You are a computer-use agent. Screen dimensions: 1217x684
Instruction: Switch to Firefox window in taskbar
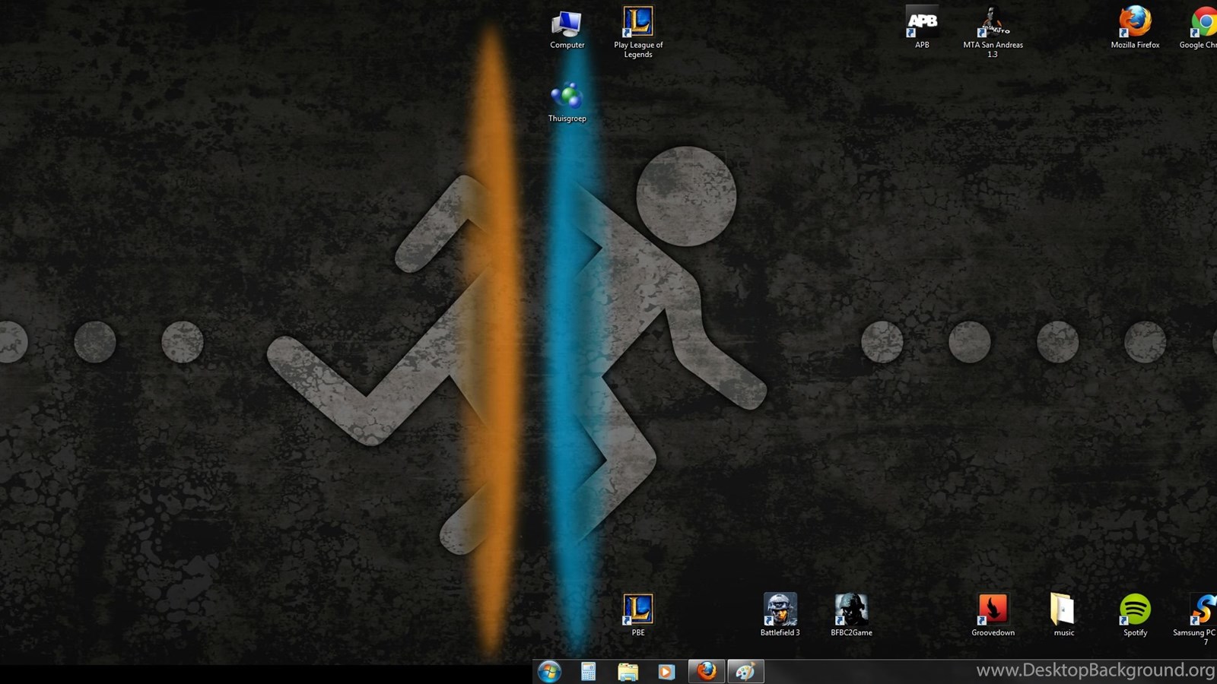pos(707,671)
